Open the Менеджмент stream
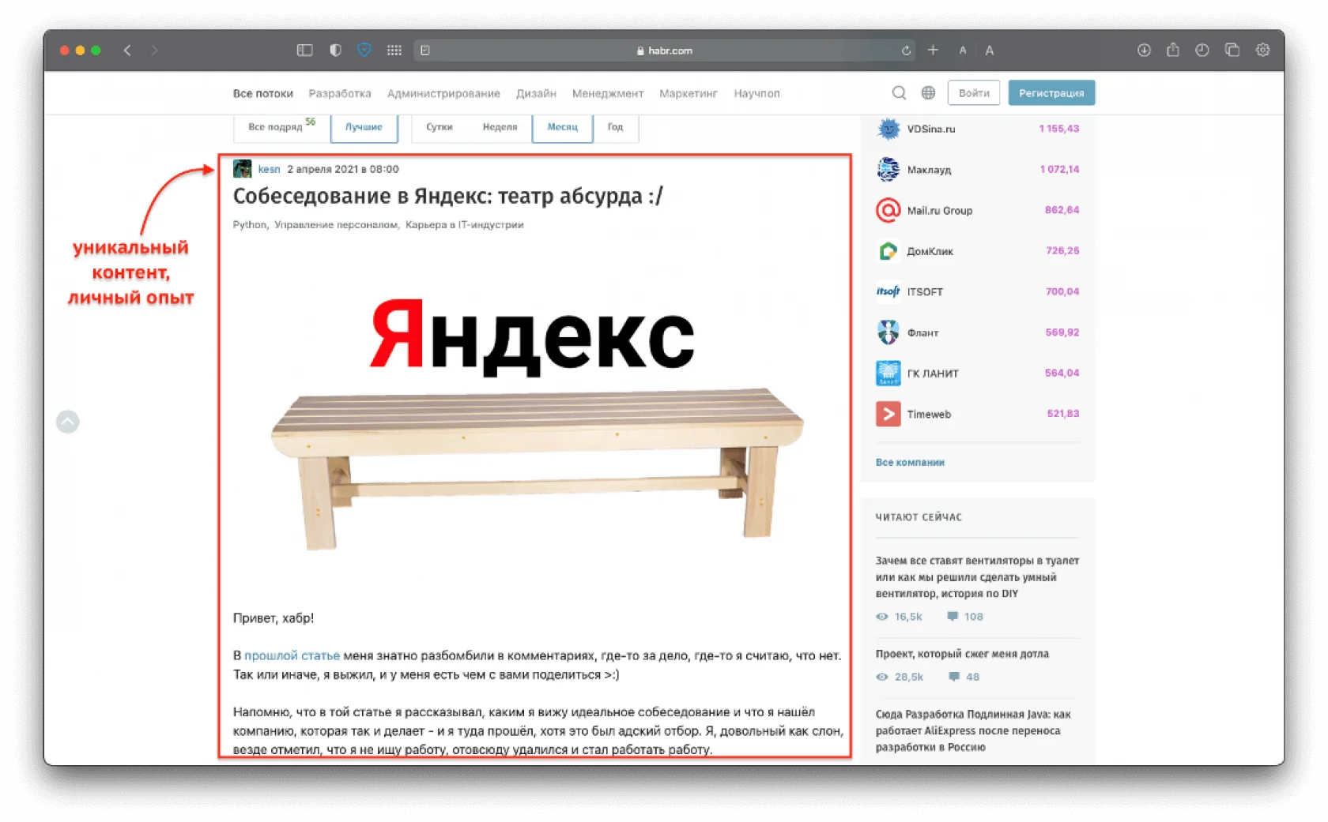This screenshot has width=1328, height=822. (x=608, y=93)
